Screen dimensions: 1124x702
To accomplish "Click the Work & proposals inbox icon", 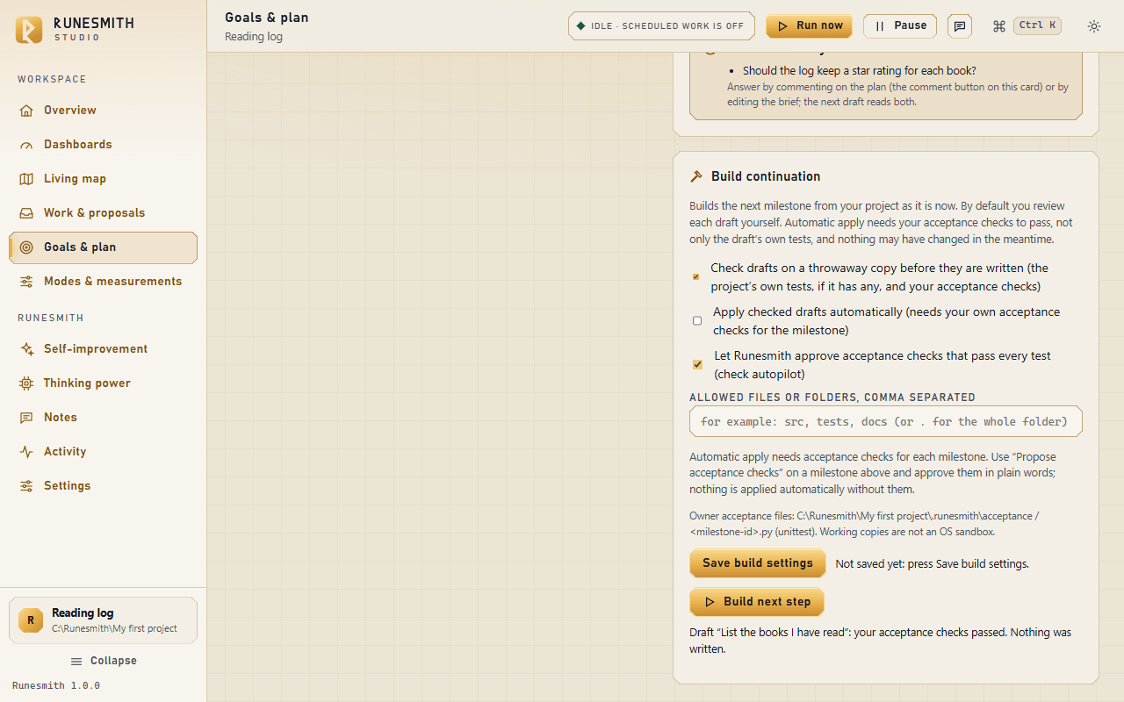I will click(26, 212).
